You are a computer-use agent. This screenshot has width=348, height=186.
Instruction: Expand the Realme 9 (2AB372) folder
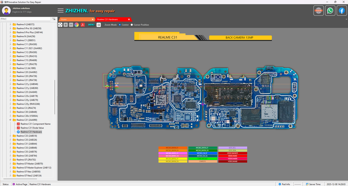click(x=10, y=24)
